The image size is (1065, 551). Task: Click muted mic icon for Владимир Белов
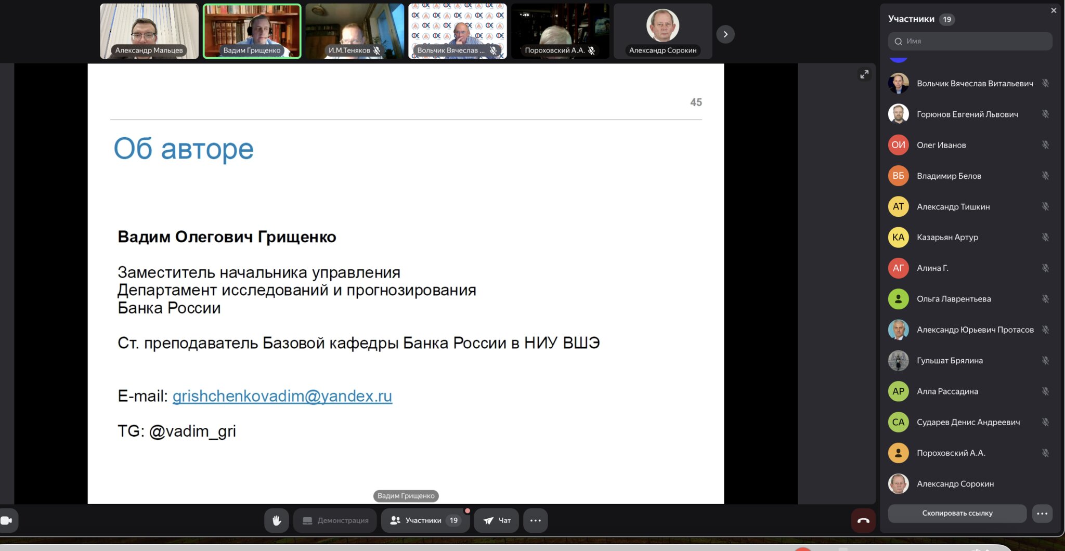(1045, 176)
